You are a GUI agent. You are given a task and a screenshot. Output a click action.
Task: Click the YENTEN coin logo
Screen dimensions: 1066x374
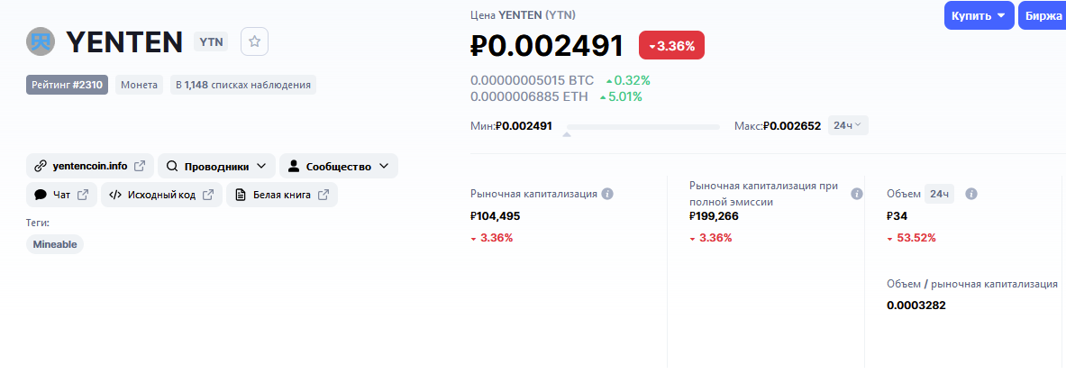coord(41,41)
